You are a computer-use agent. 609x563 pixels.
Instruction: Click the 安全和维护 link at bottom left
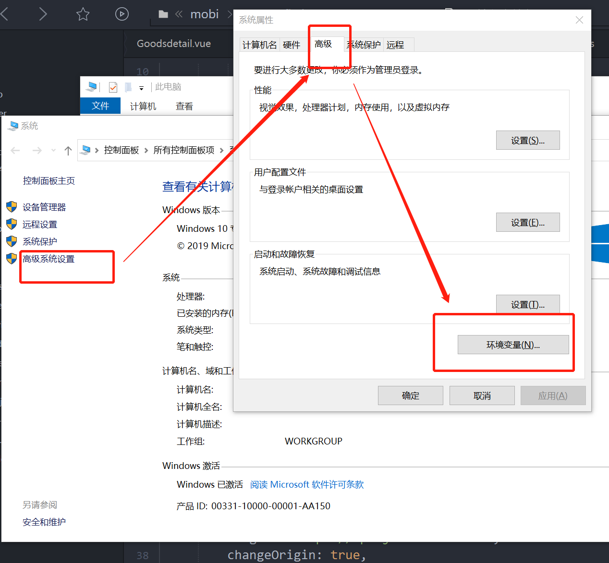coord(44,522)
